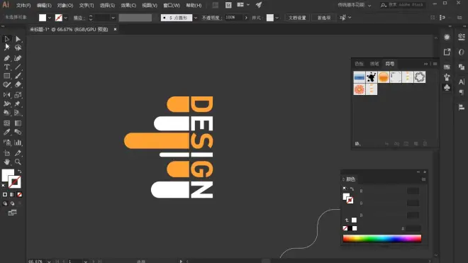
Task: Select the Hand tool
Action: click(x=6, y=162)
